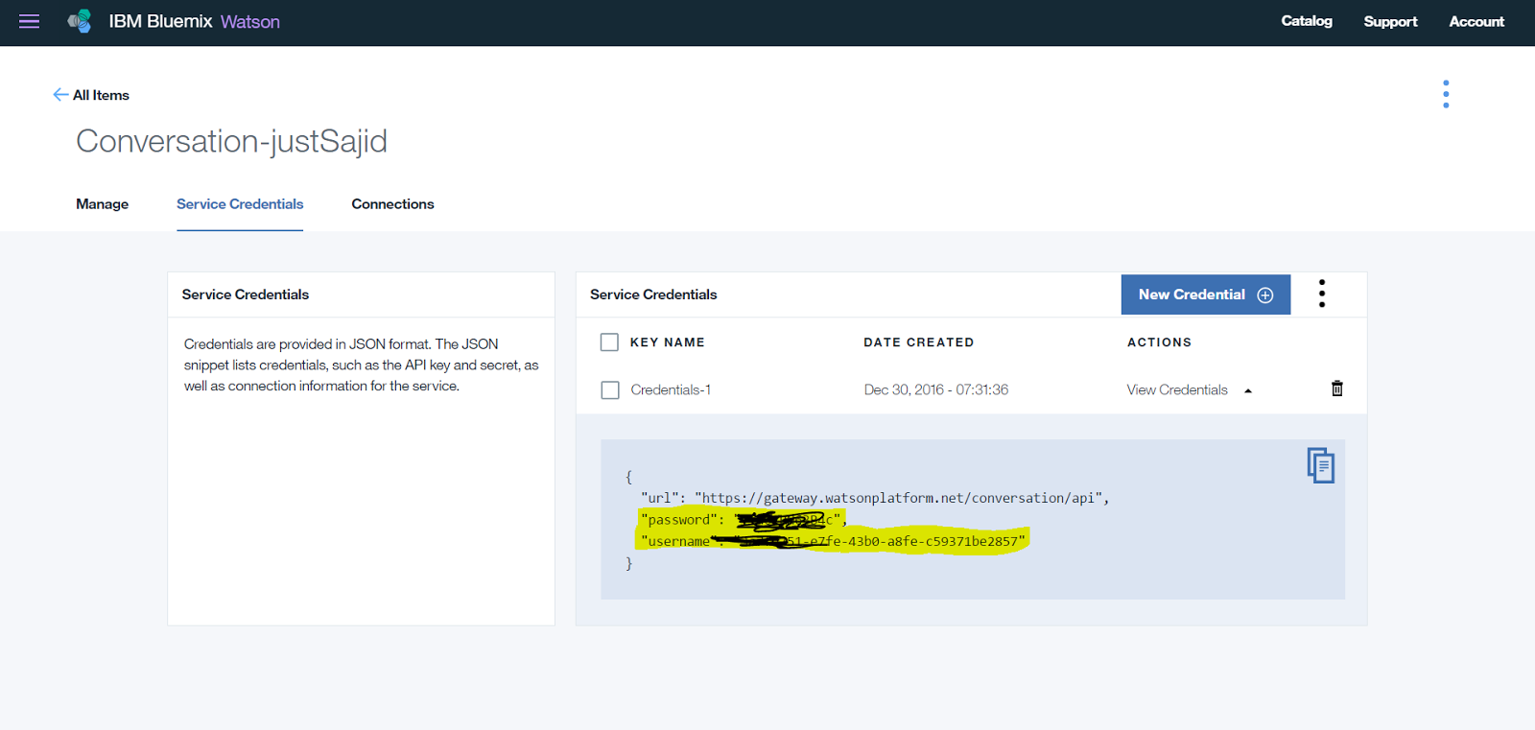Click the KEY NAME column header
This screenshot has width=1535, height=730.
(x=668, y=342)
